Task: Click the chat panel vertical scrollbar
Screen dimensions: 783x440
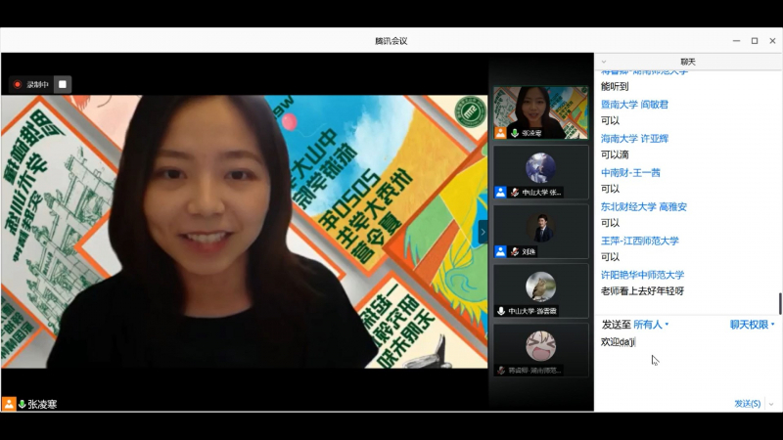Action: click(779, 303)
